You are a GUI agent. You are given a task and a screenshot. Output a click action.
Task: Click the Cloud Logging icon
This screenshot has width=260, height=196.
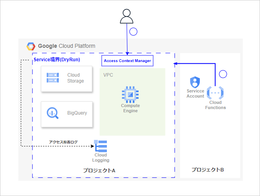(x=101, y=146)
